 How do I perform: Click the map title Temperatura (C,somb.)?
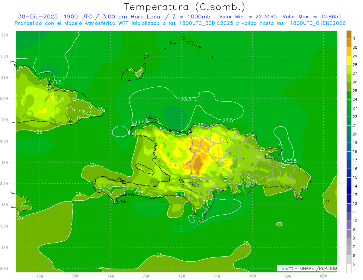pos(185,7)
